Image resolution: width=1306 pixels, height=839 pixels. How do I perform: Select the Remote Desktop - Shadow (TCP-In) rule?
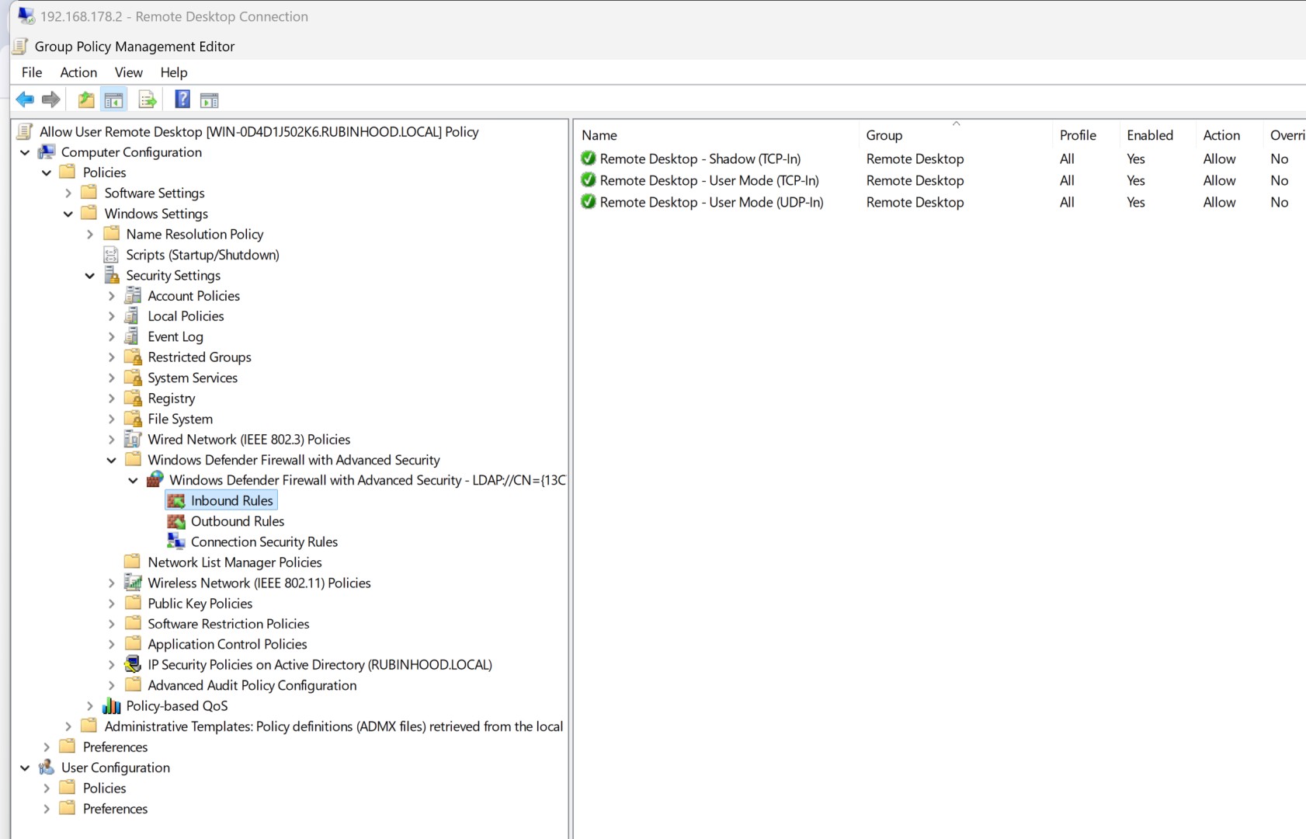coord(700,158)
